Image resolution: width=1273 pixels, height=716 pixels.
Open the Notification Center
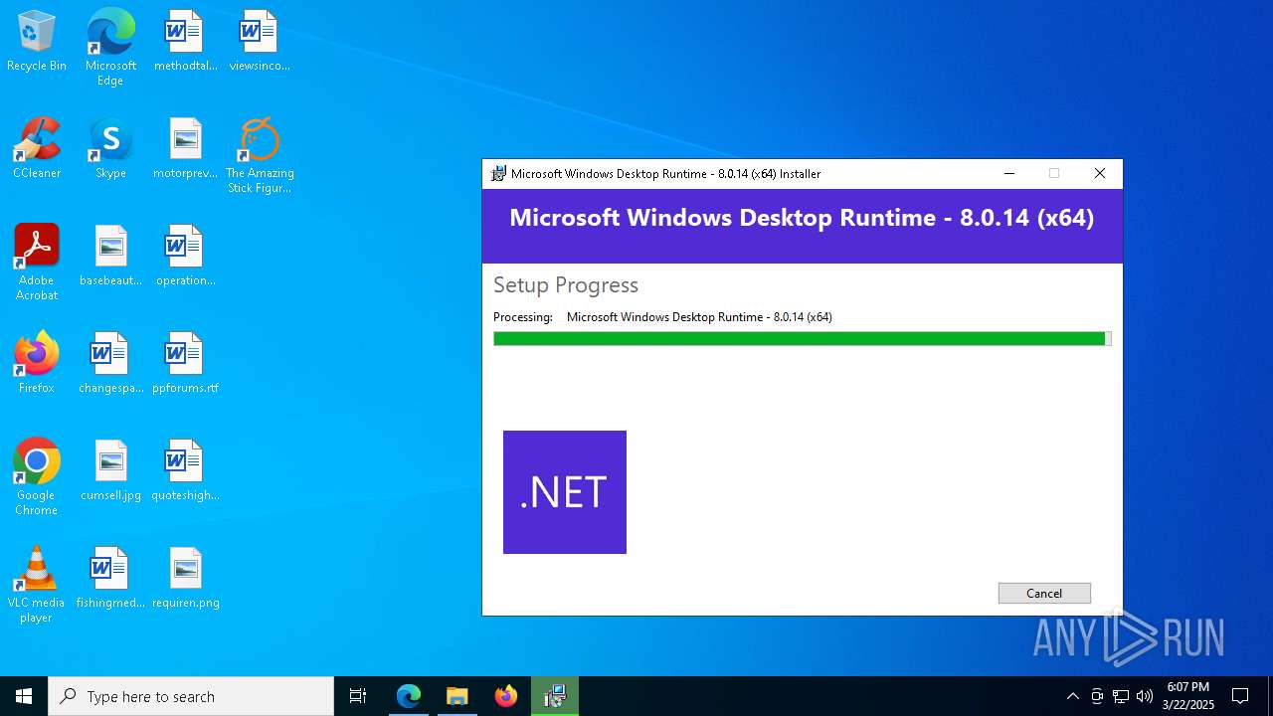[x=1240, y=696]
